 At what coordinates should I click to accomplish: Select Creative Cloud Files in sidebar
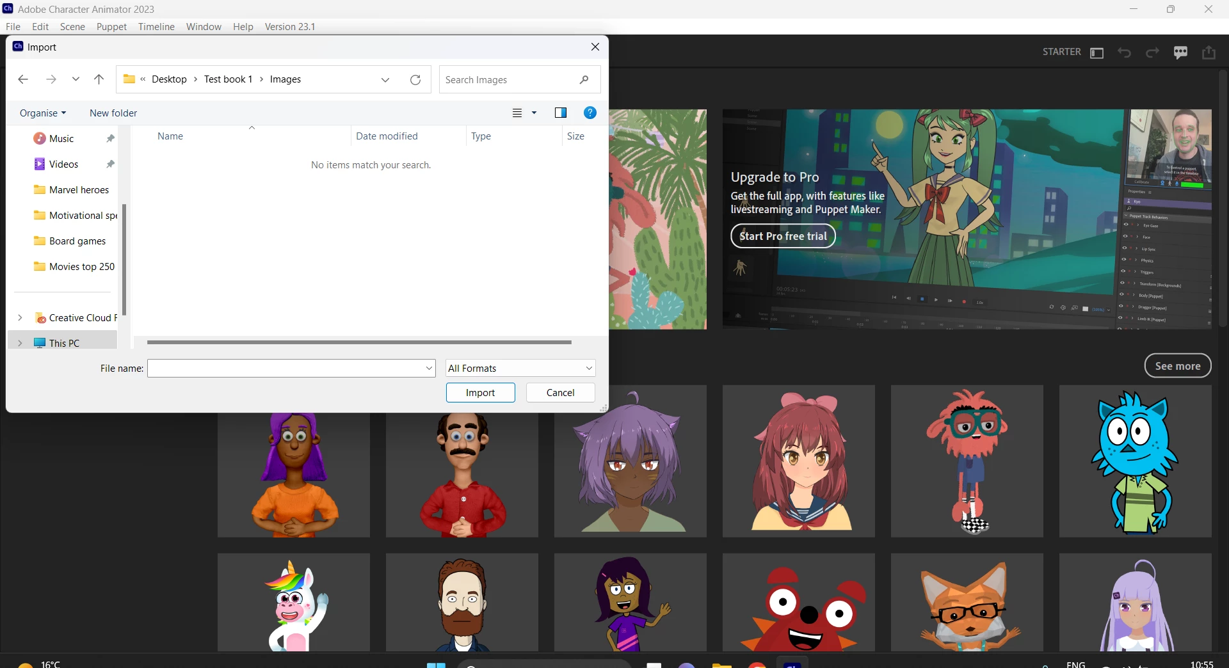pos(76,318)
